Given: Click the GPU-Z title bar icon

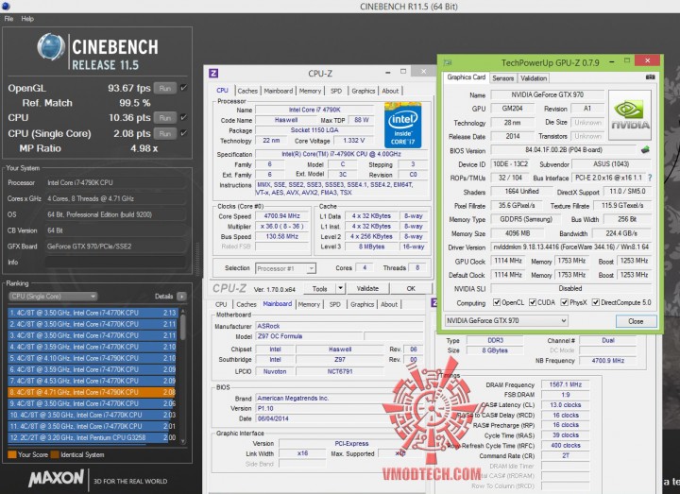Looking at the screenshot, I should pos(448,63).
